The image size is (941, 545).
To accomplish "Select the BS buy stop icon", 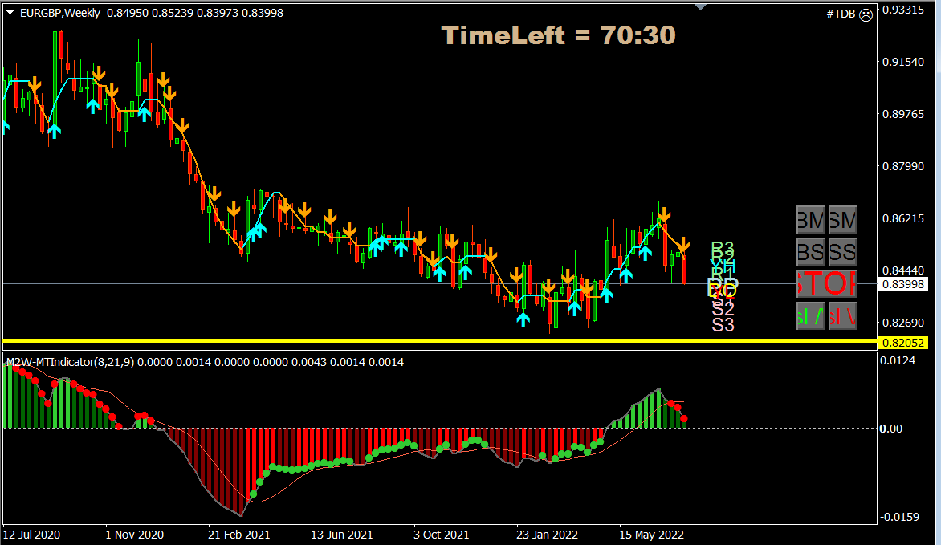I will coord(810,251).
